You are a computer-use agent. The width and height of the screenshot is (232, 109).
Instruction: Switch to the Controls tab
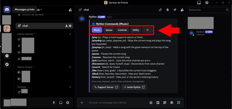point(122,30)
